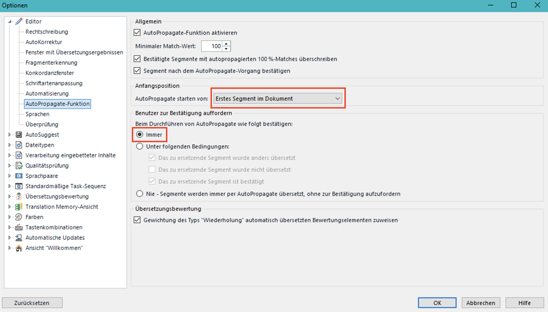Expand Verarbeitung eingebetteter Inhalte node
The width and height of the screenshot is (548, 312).
click(x=9, y=155)
